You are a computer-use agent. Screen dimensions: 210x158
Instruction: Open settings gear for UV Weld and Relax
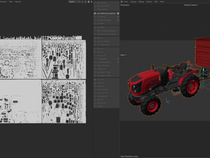point(118,20)
